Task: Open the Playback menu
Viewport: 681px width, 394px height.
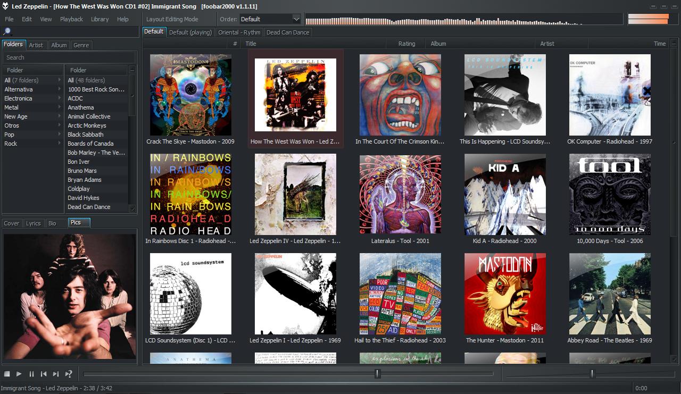Action: click(x=71, y=19)
